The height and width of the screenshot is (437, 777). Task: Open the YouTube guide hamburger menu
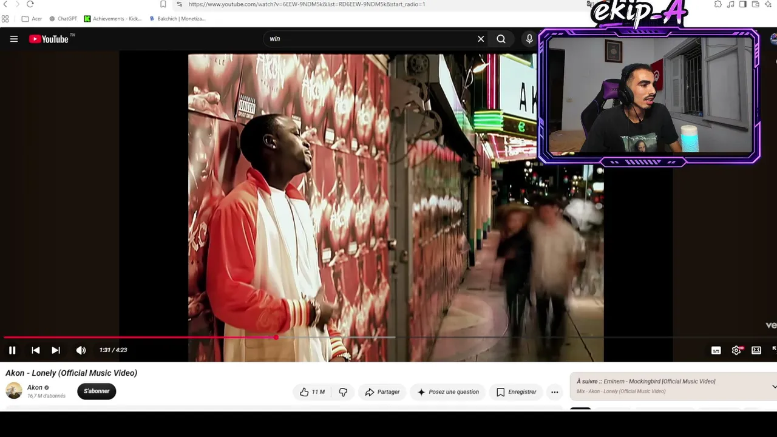click(x=14, y=39)
